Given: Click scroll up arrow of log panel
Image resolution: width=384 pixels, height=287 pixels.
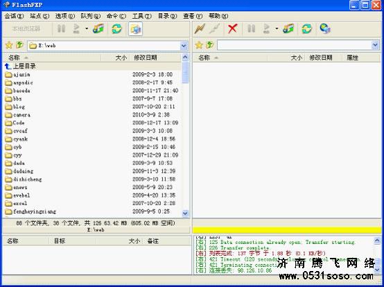Looking at the screenshot, I should pyautogui.click(x=377, y=241).
